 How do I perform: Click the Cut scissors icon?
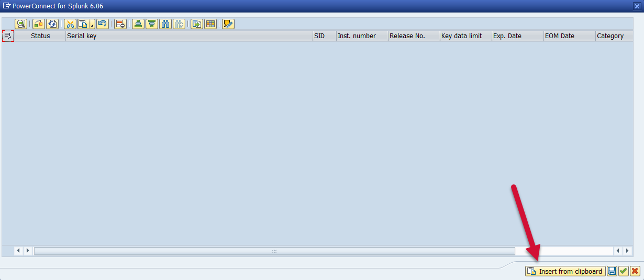pyautogui.click(x=70, y=24)
